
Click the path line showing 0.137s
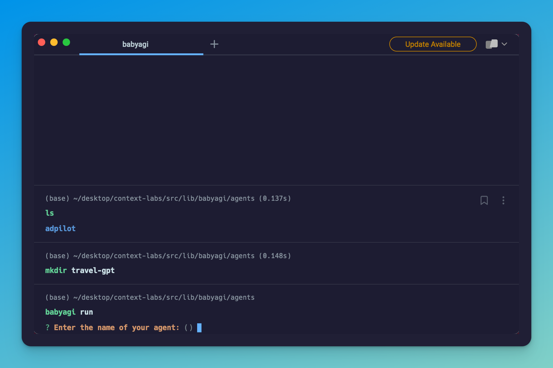point(168,199)
